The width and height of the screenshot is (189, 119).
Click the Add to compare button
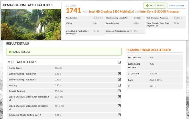point(177,5)
